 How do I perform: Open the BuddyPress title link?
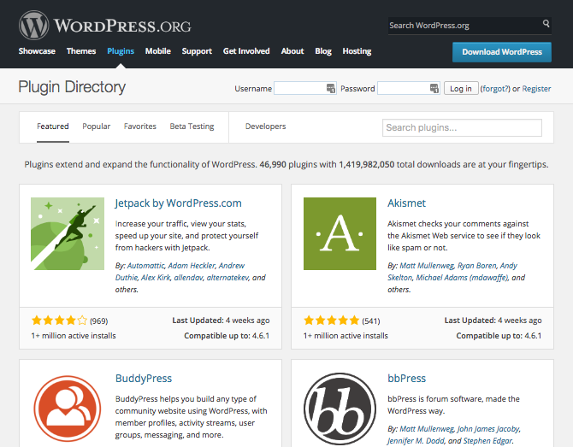[x=144, y=379]
